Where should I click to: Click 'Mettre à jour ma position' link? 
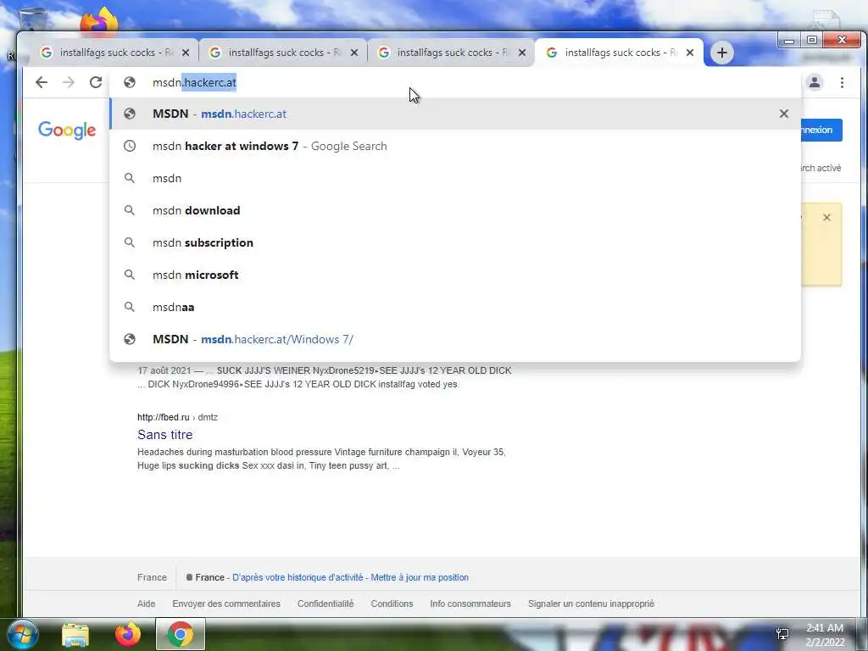tap(420, 577)
